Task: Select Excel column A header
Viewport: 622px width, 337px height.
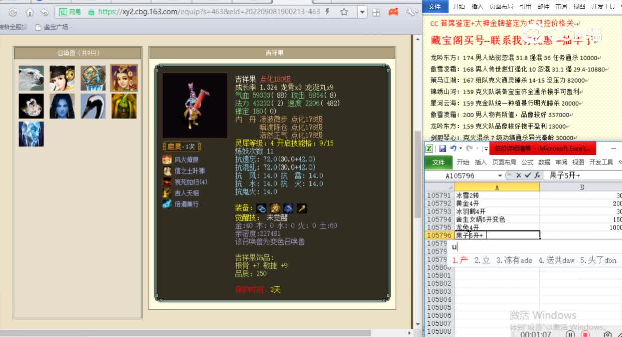Action: tap(497, 187)
